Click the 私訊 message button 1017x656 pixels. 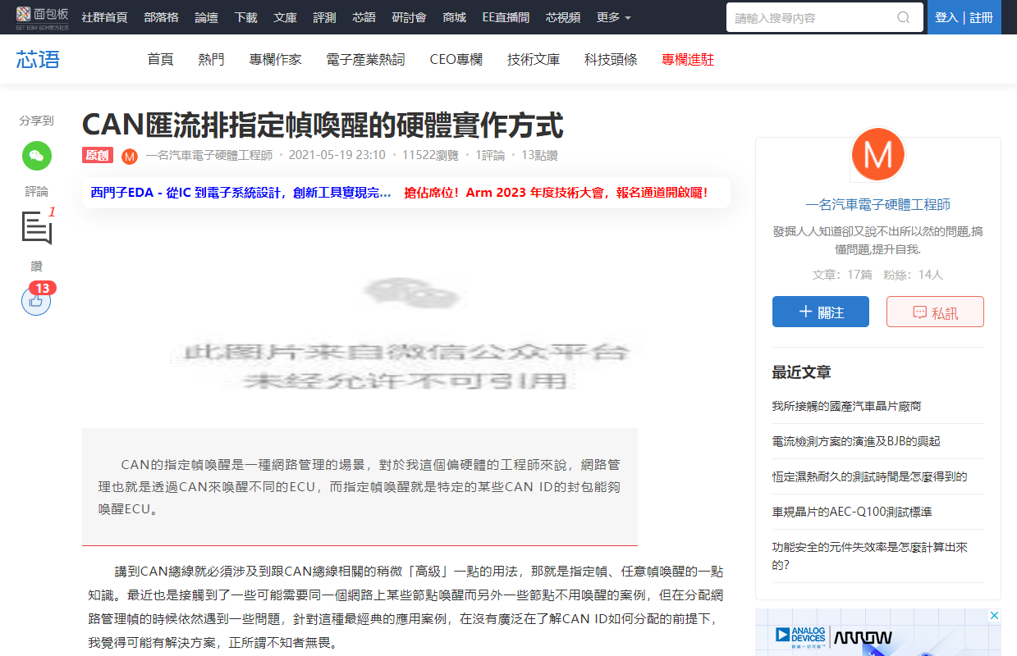pos(935,312)
